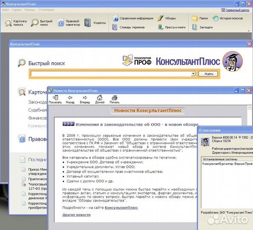The width and height of the screenshot is (253, 230).
Task: Click into the Быстрый поиск text field
Action: pyautogui.click(x=111, y=74)
